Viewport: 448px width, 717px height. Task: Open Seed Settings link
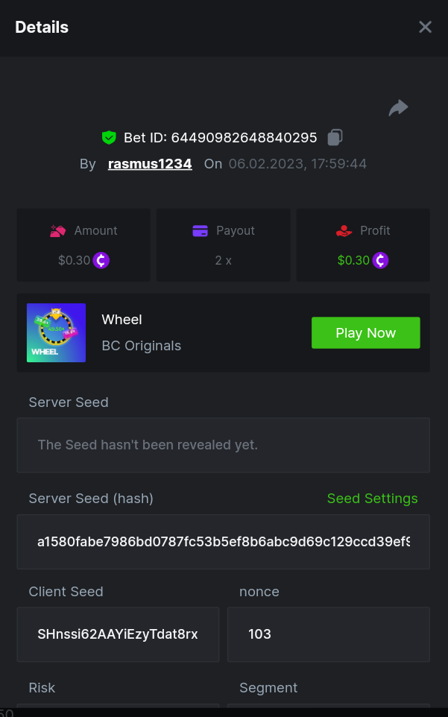pos(372,499)
